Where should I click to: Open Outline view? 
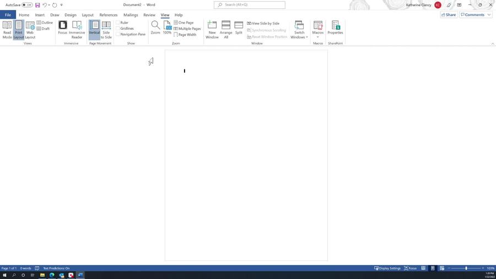point(45,23)
